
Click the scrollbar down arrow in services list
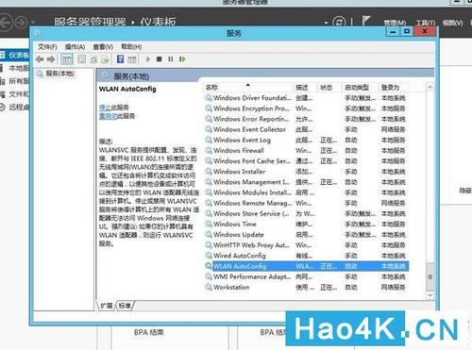430,295
